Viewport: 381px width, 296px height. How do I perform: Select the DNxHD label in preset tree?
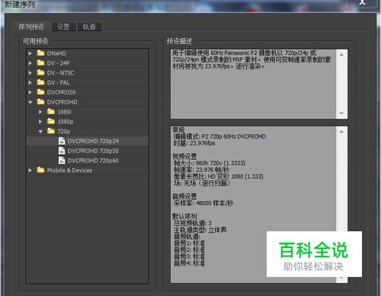tap(56, 53)
